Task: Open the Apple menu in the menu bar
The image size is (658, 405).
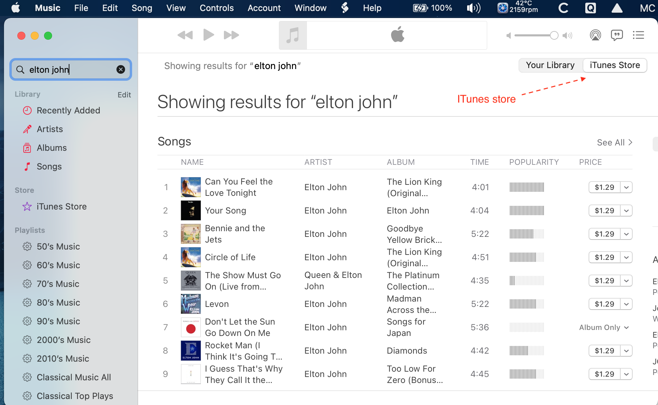Action: click(16, 8)
